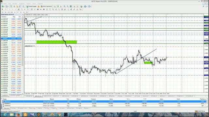Select the Trendline tool
The height and width of the screenshot is (117, 209).
coord(16,9)
